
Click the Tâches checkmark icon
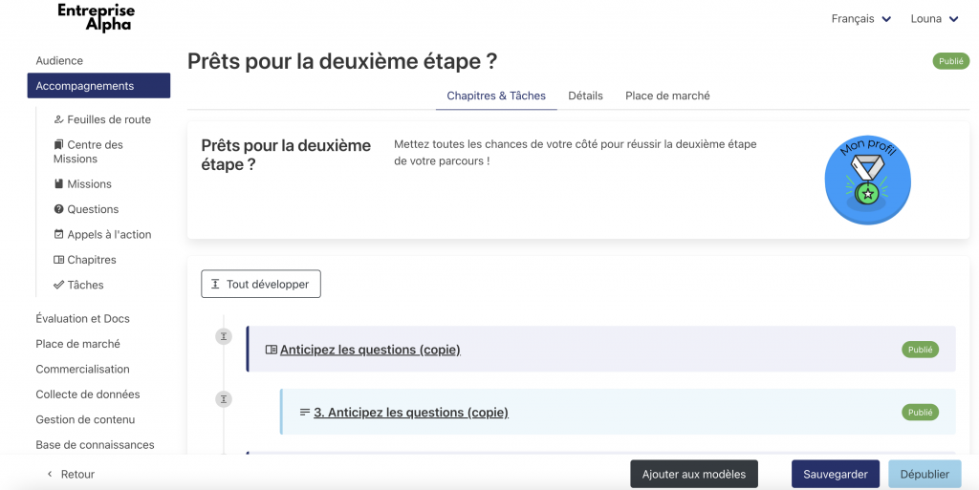click(x=59, y=286)
